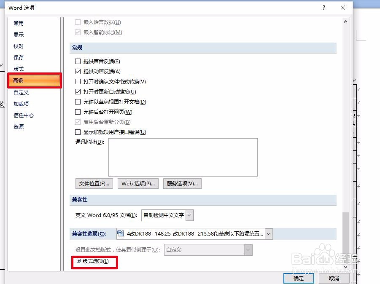Click the 常规 section header text
This screenshot has height=284, width=380.
77,48
